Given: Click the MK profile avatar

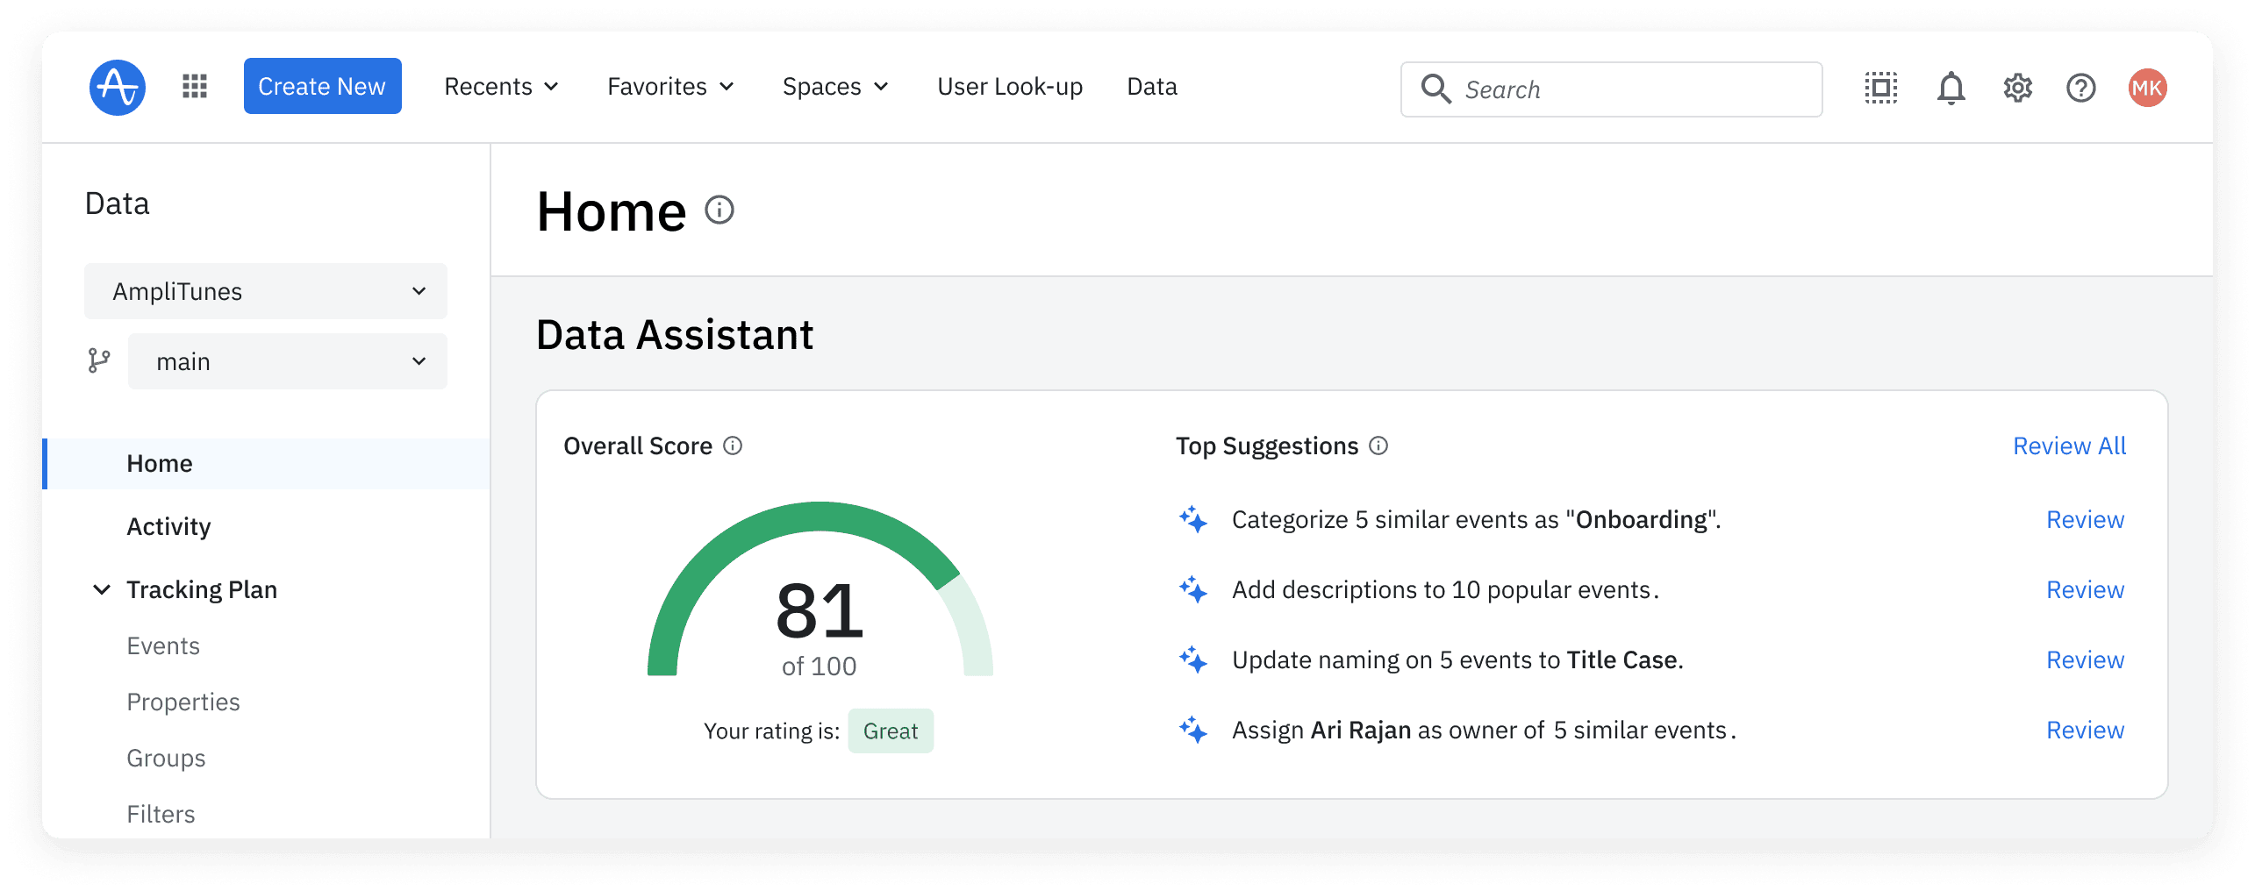Looking at the screenshot, I should point(2146,87).
